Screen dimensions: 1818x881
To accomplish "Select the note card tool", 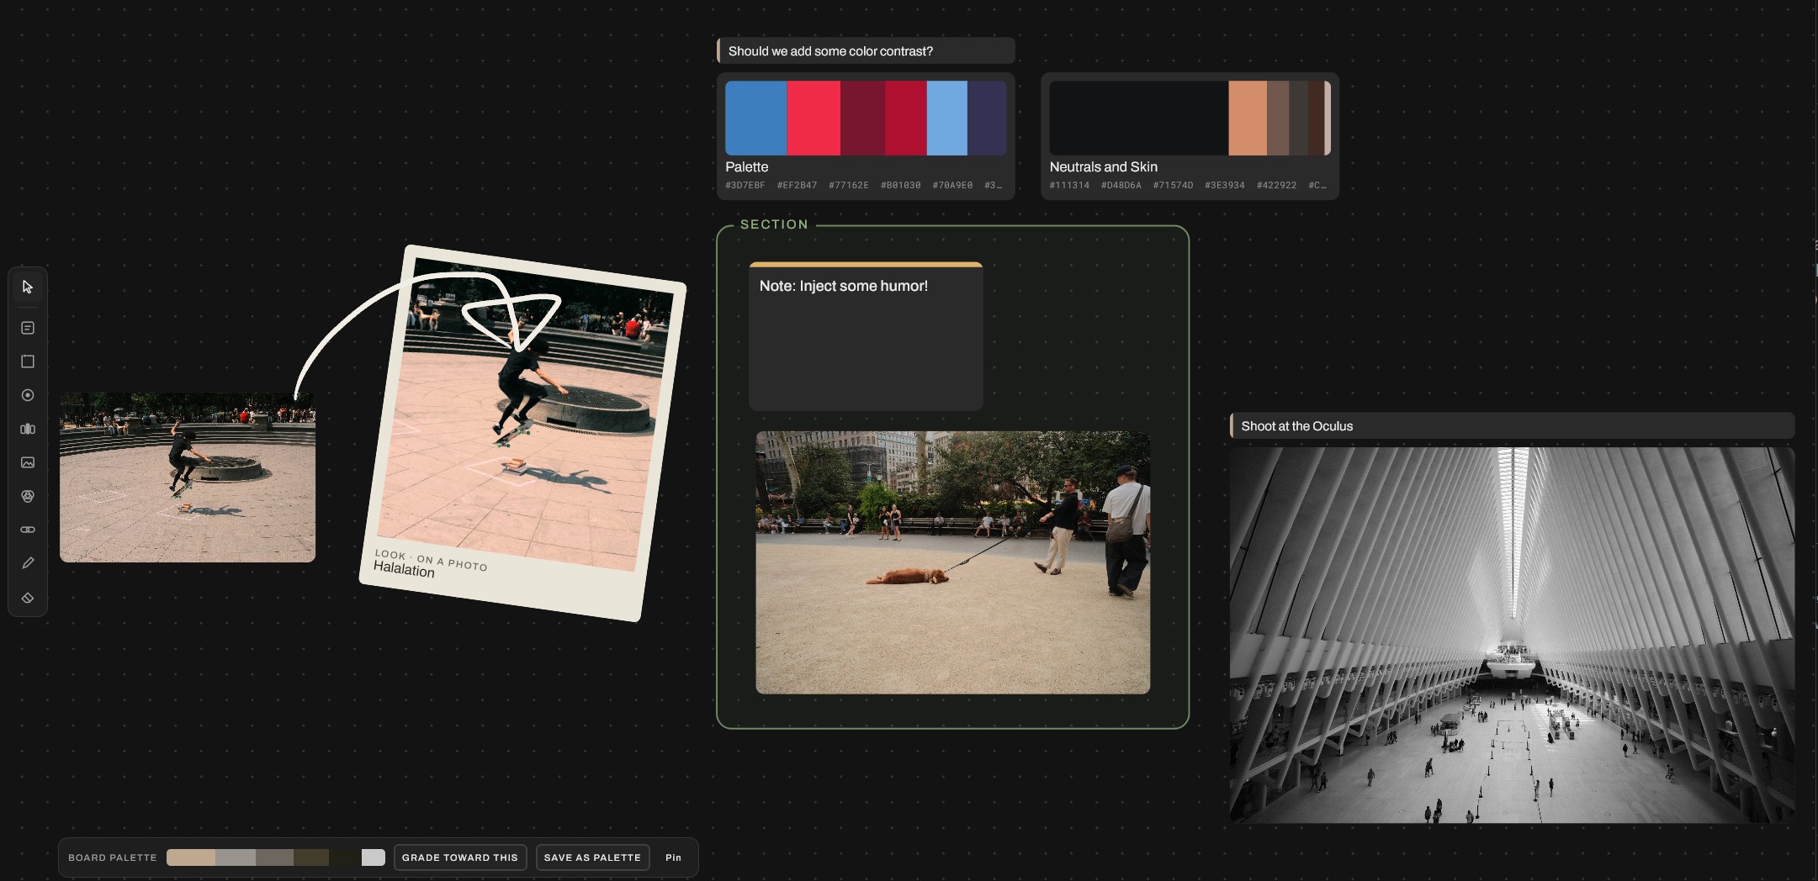I will (x=28, y=328).
